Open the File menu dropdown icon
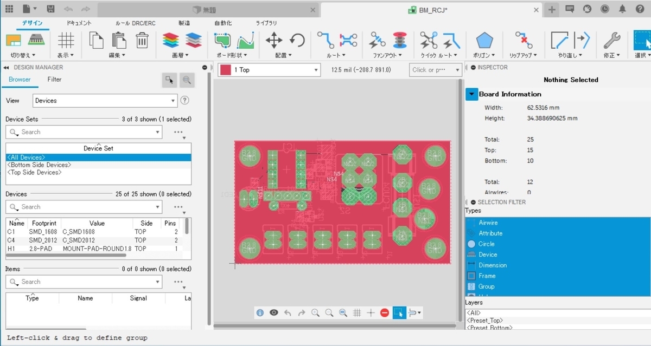 29,9
